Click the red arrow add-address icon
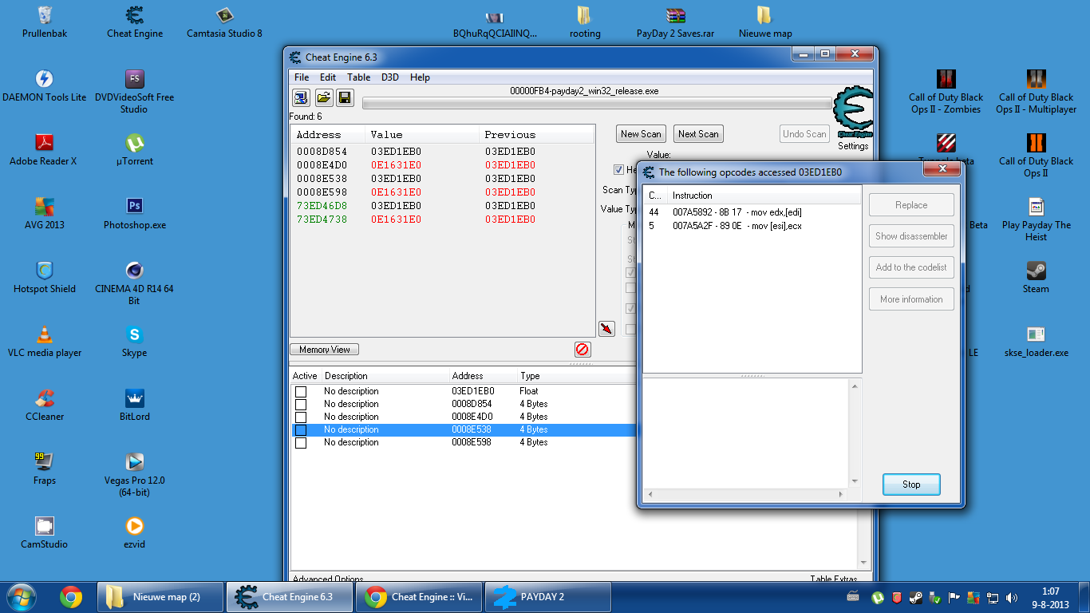 (x=606, y=328)
